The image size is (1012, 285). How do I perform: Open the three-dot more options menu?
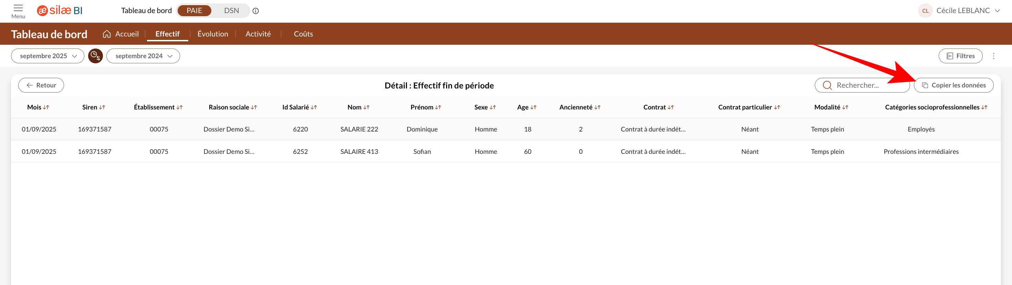tap(993, 56)
